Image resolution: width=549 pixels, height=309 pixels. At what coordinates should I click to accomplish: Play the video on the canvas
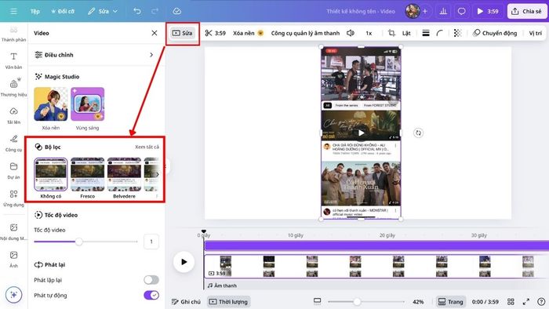pyautogui.click(x=361, y=133)
